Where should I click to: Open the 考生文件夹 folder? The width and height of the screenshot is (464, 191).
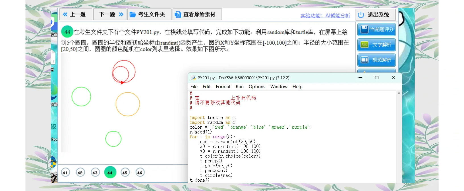coord(149,14)
